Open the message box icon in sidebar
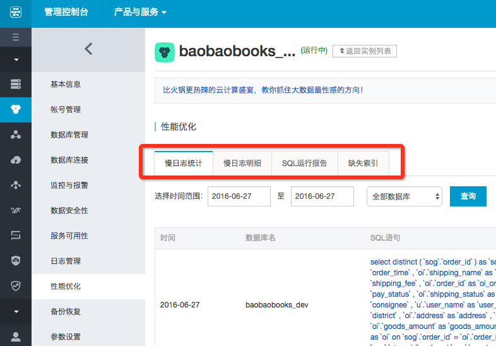496x346 pixels. point(16,236)
